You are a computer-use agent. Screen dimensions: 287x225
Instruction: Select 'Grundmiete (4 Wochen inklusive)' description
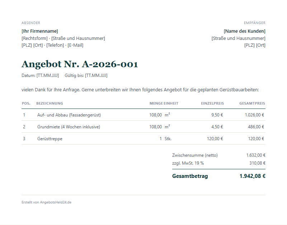click(69, 127)
